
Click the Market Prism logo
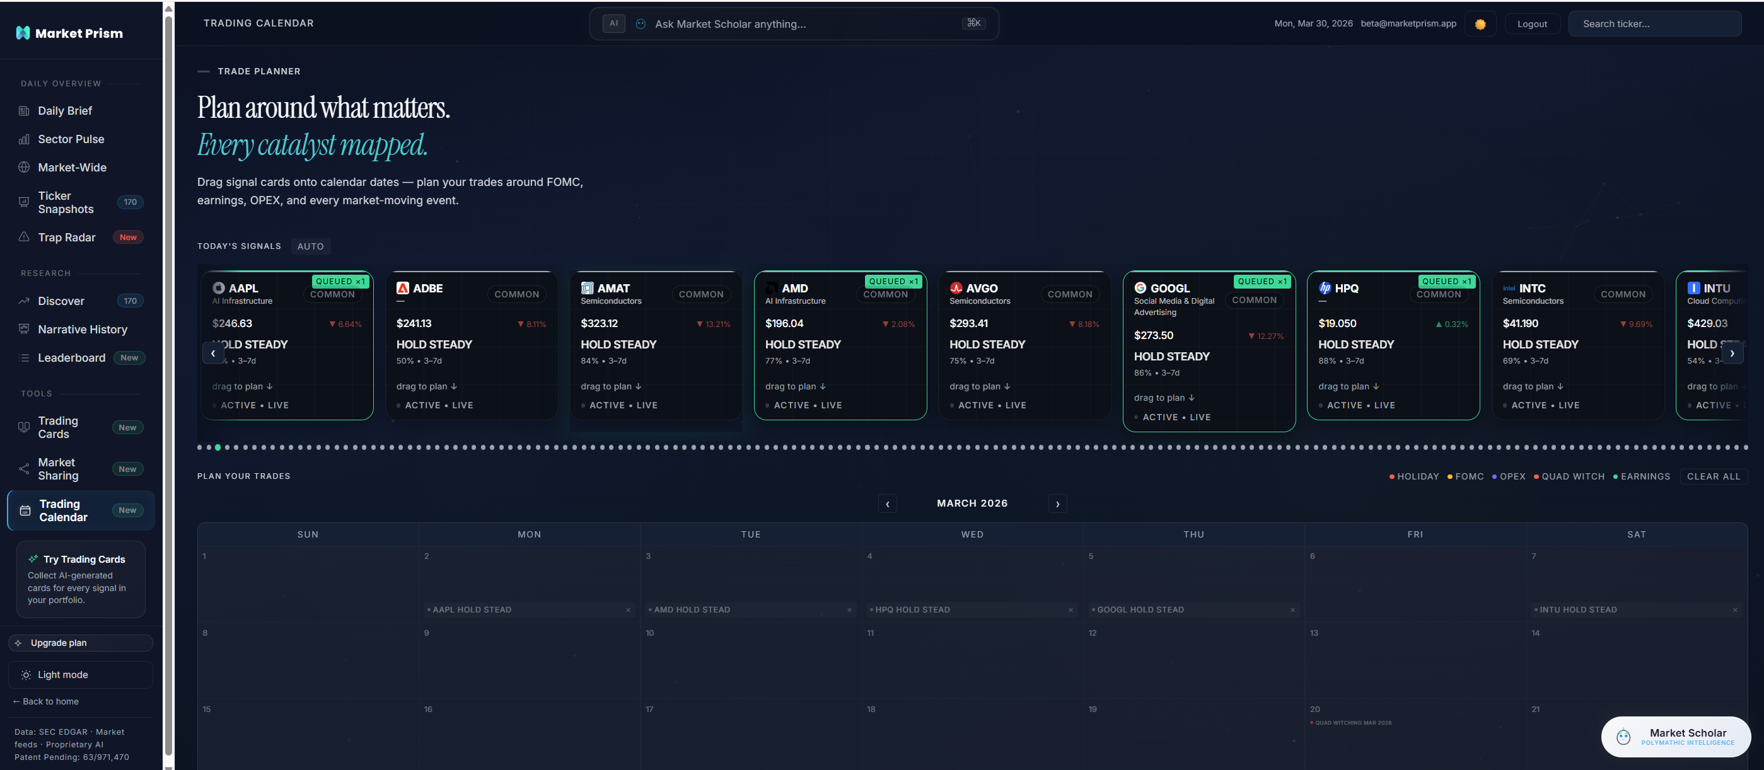tap(69, 32)
